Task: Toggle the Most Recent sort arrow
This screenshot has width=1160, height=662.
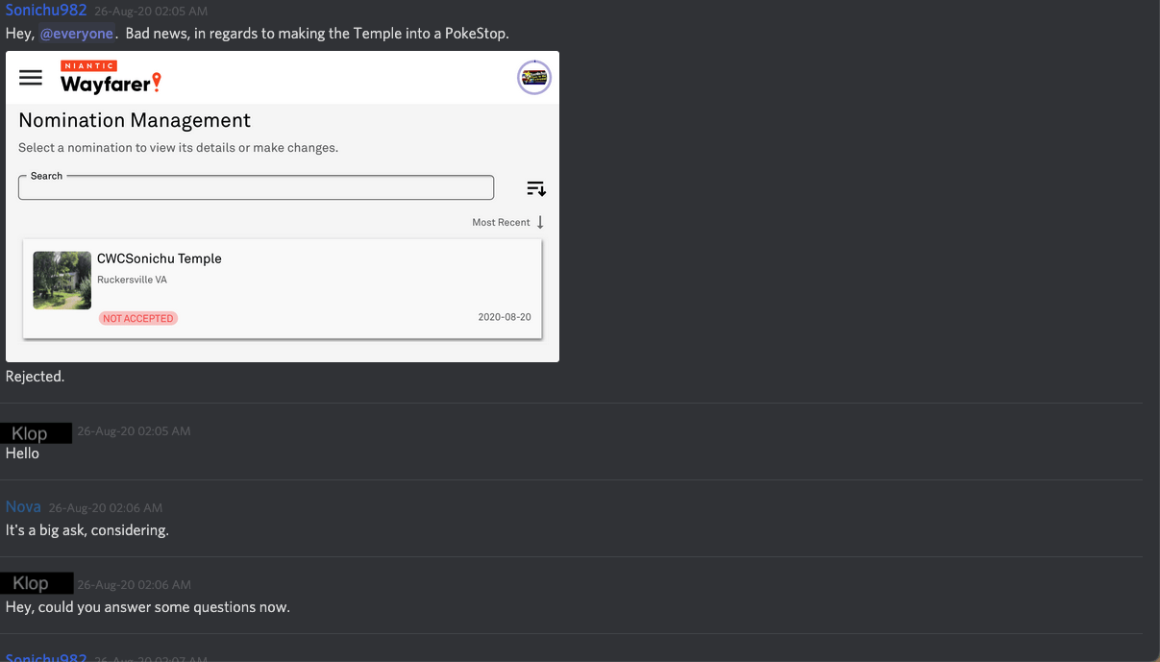Action: tap(540, 222)
